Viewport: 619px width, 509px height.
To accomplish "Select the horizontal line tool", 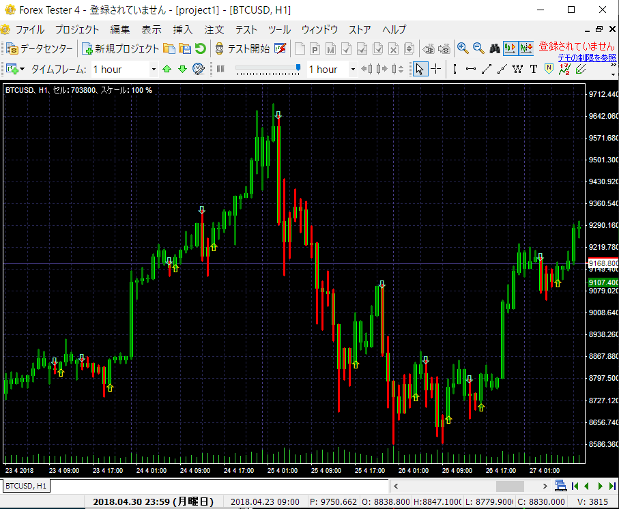I will tap(471, 69).
